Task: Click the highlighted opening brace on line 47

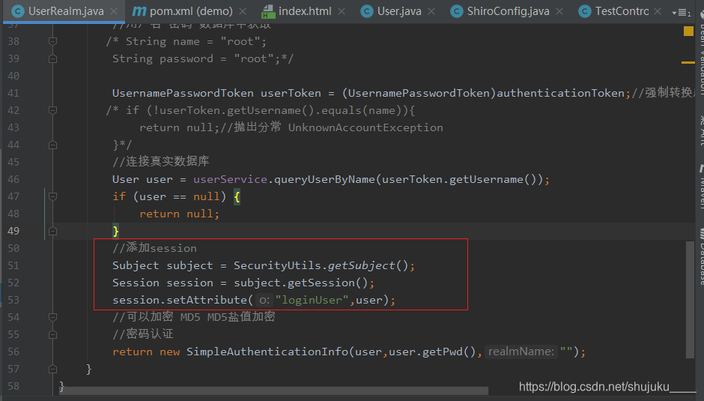Action: point(237,196)
